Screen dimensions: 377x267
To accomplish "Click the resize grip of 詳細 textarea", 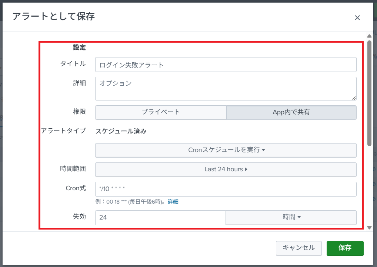I will (x=354, y=98).
